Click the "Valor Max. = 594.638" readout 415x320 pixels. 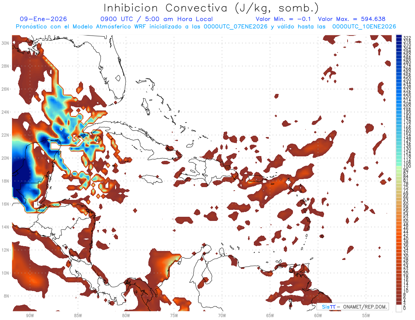click(352, 19)
